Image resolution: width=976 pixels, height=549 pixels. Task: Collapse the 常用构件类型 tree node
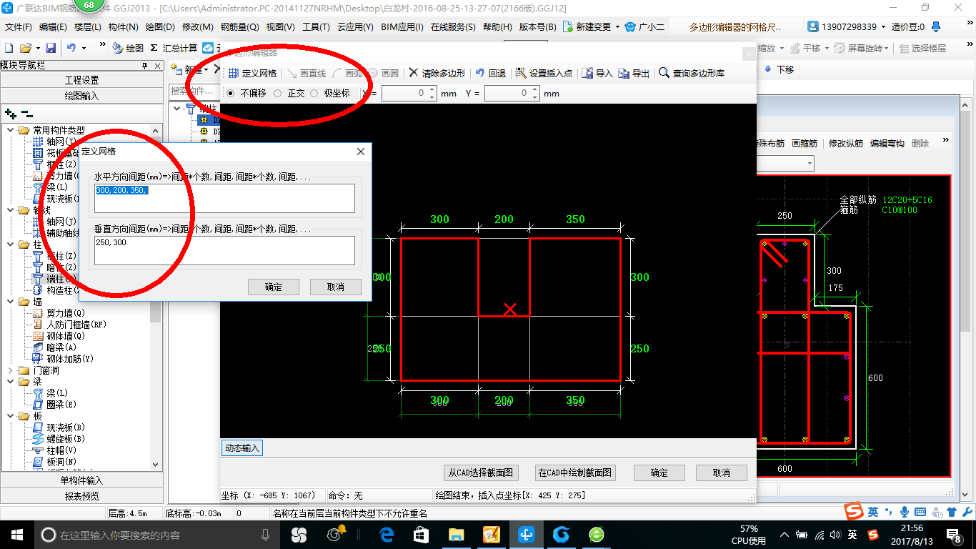click(x=10, y=130)
